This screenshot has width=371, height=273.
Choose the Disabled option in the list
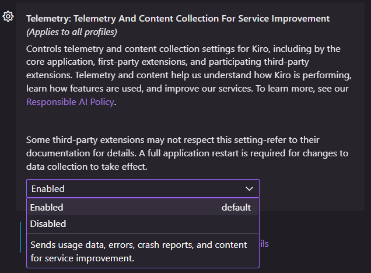point(143,224)
